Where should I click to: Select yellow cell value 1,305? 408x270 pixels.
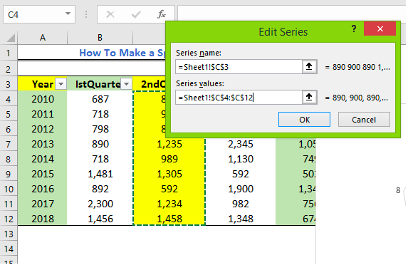(169, 174)
